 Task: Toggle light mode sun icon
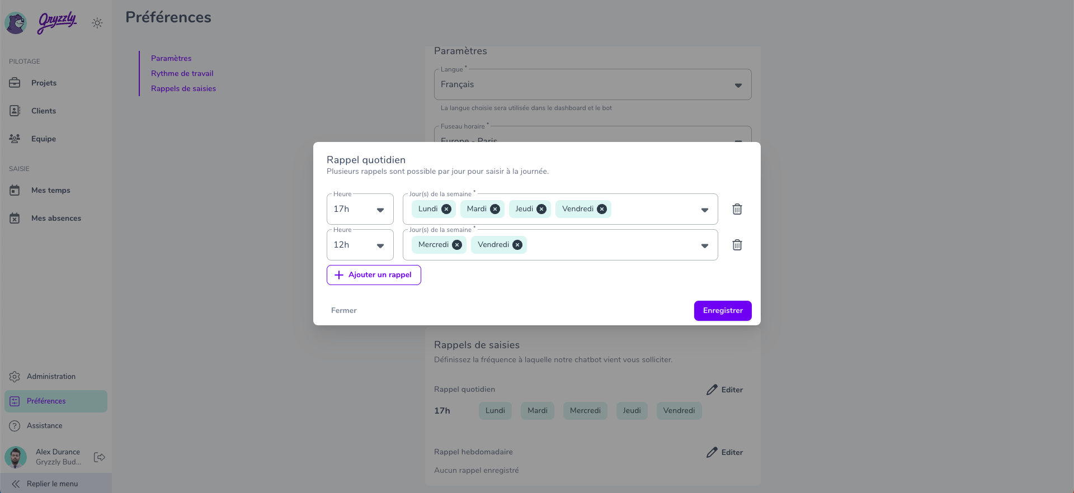click(x=97, y=23)
